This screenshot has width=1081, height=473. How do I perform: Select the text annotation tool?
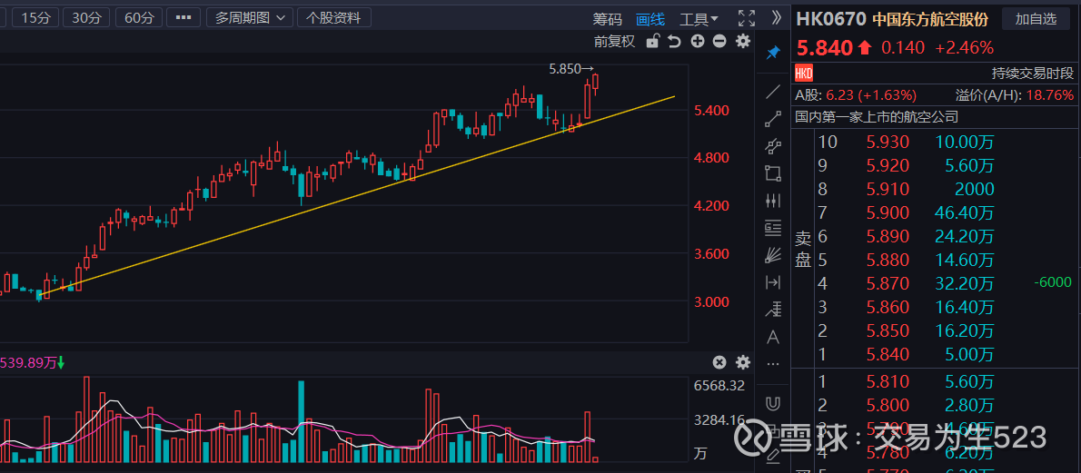[773, 337]
